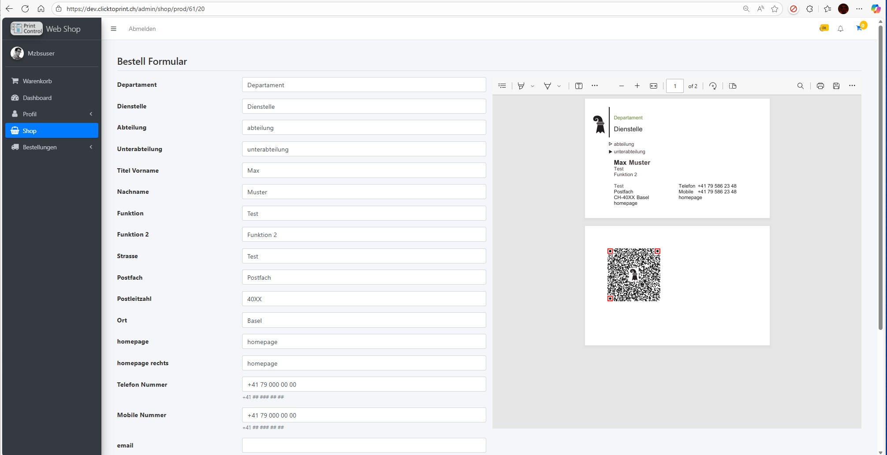This screenshot has height=455, width=887.
Task: Zoom in on the PDF with plus
Action: [x=637, y=86]
